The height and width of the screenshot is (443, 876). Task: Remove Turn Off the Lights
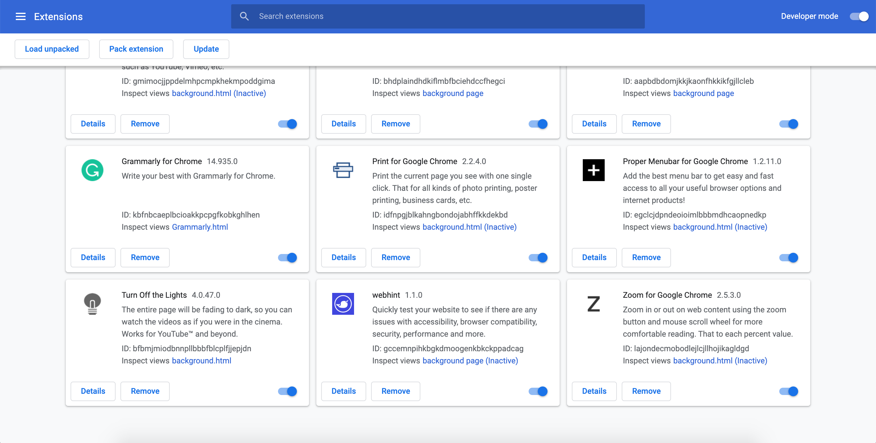tap(145, 391)
